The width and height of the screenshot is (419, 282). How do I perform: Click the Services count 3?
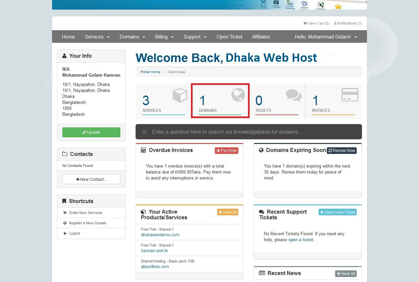(146, 101)
